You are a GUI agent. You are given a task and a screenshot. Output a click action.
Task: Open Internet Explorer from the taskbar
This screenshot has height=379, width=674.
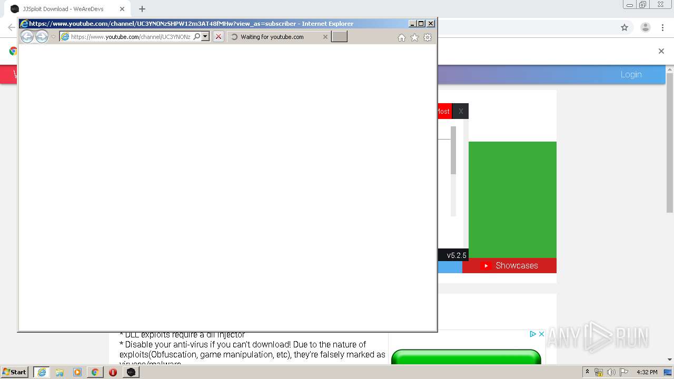click(x=42, y=372)
